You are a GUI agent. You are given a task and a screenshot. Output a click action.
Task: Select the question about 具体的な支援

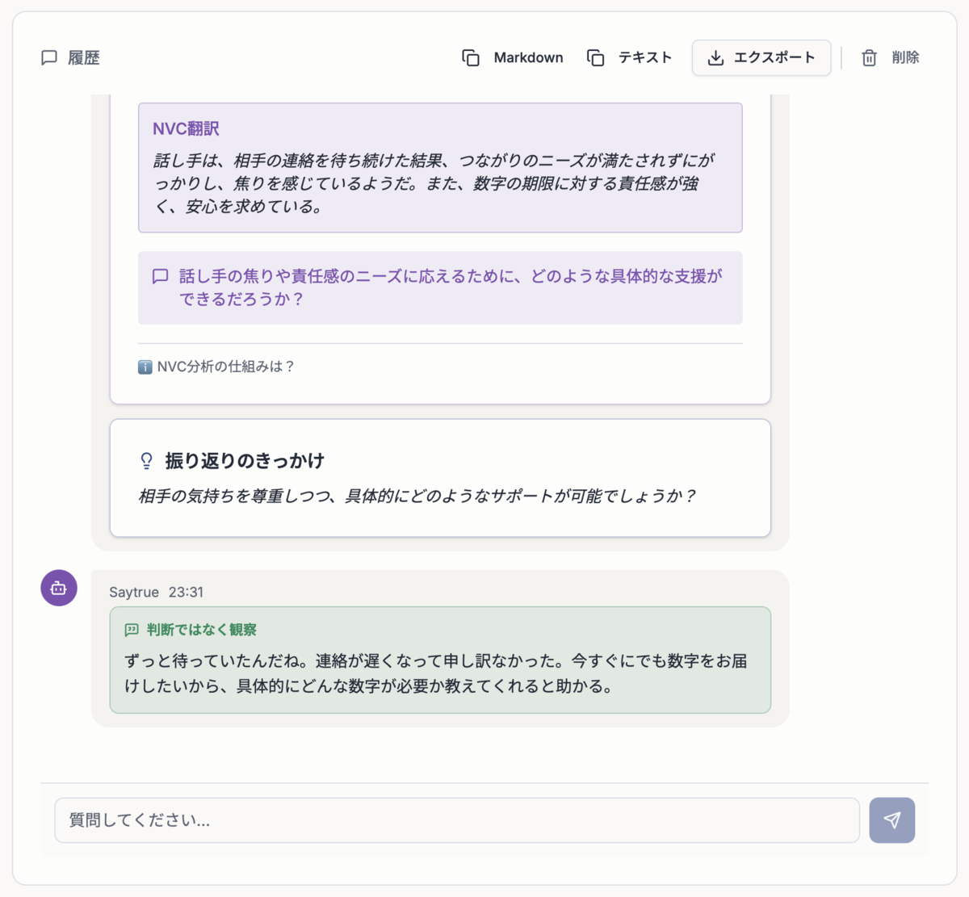(x=451, y=287)
